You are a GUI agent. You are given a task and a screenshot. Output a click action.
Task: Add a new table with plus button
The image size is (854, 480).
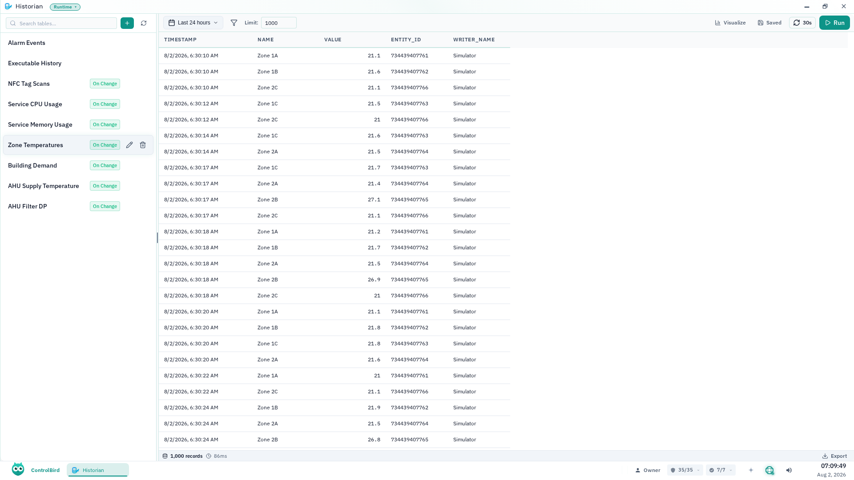(127, 23)
